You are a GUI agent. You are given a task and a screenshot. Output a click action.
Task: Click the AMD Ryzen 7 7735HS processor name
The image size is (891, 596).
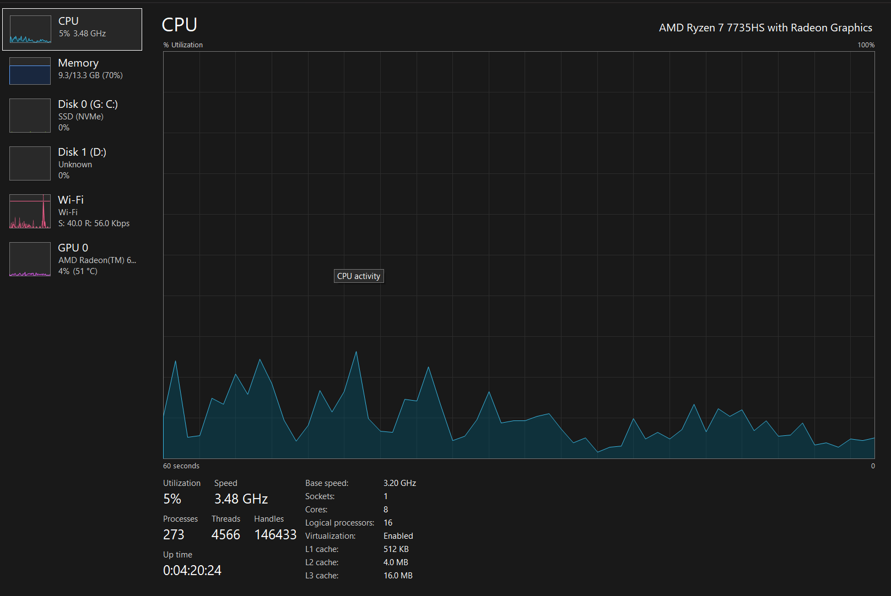(765, 28)
